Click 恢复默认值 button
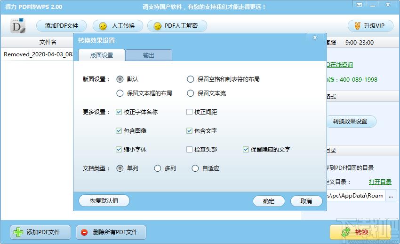This screenshot has width=400, height=244. coord(104,201)
